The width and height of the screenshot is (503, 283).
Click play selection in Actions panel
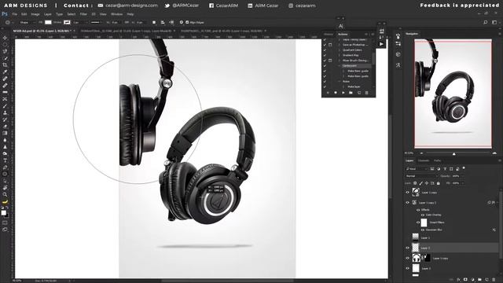[x=343, y=93]
